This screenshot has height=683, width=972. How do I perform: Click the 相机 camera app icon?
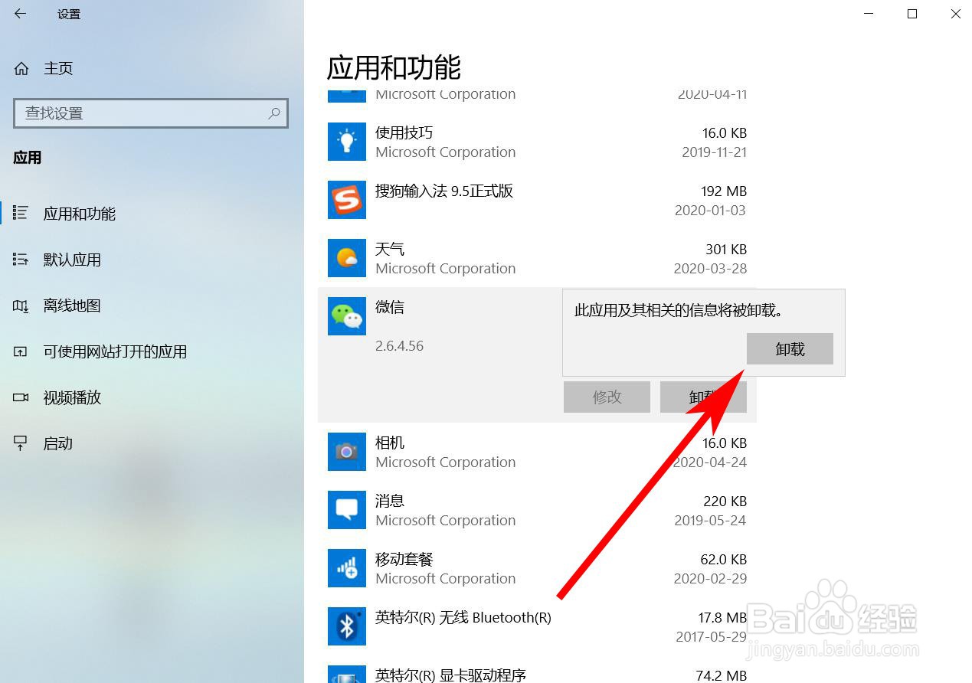click(x=346, y=452)
